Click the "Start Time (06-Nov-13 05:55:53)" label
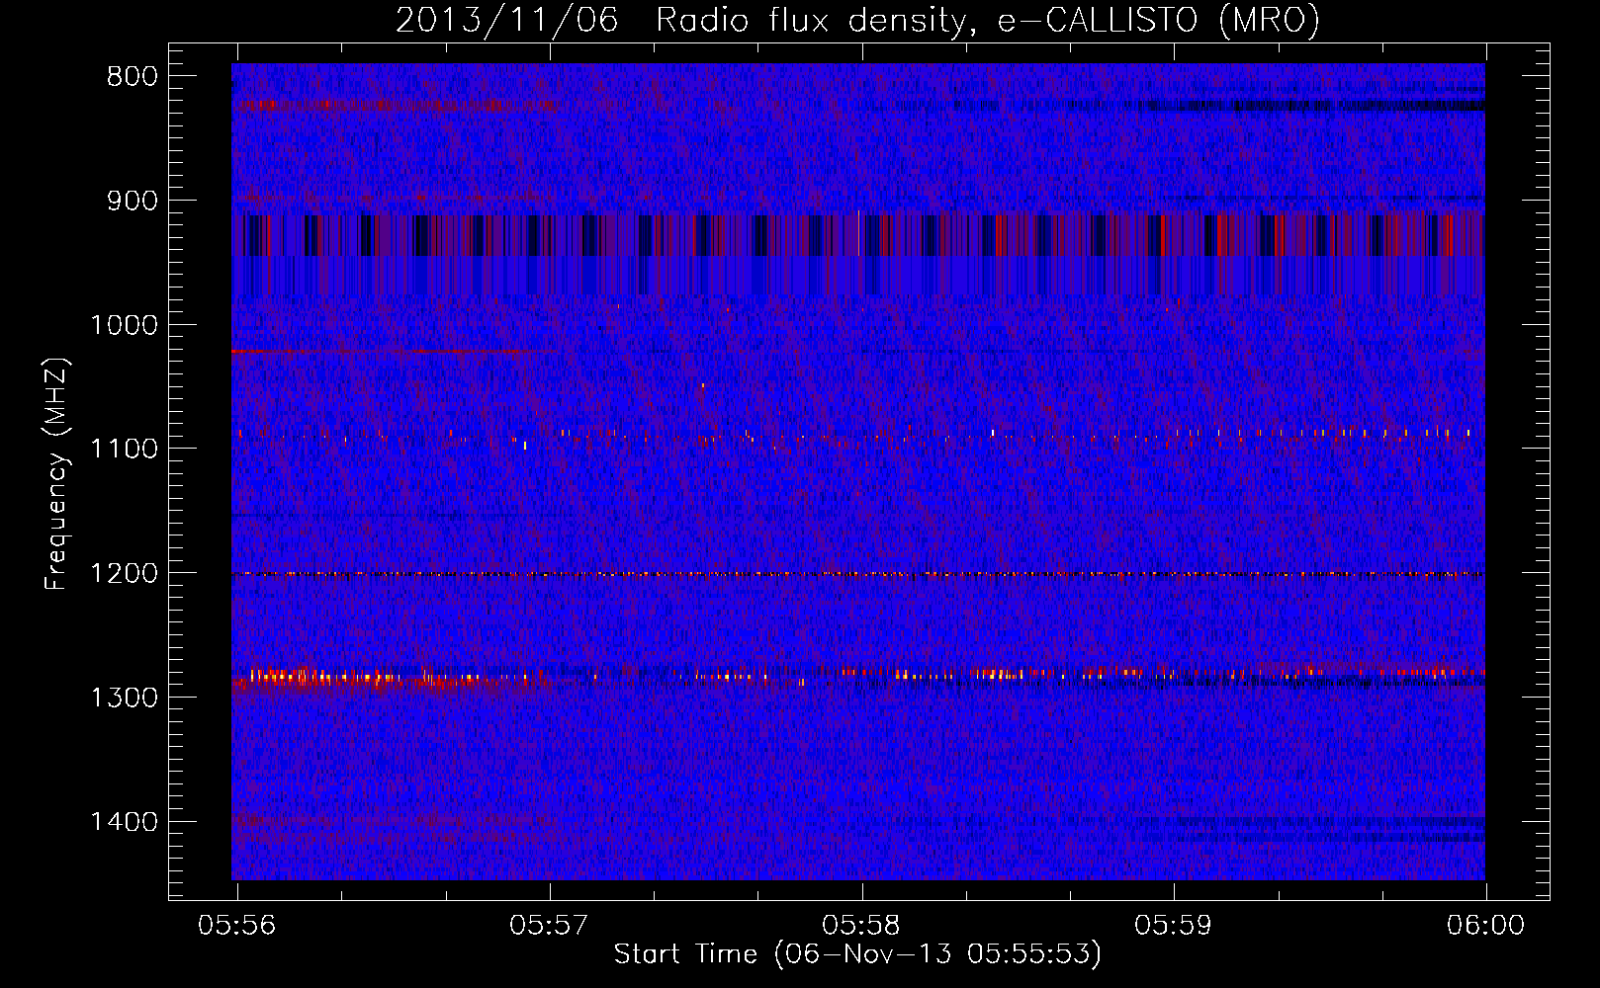Screen dimensions: 1600x988 point(856,954)
